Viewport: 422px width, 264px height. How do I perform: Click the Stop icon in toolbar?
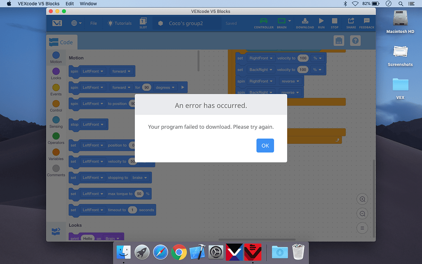coord(335,21)
